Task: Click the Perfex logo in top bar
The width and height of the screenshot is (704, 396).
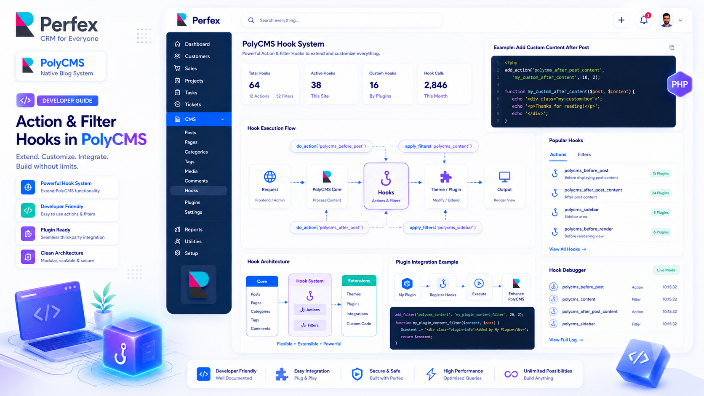Action: [198, 20]
